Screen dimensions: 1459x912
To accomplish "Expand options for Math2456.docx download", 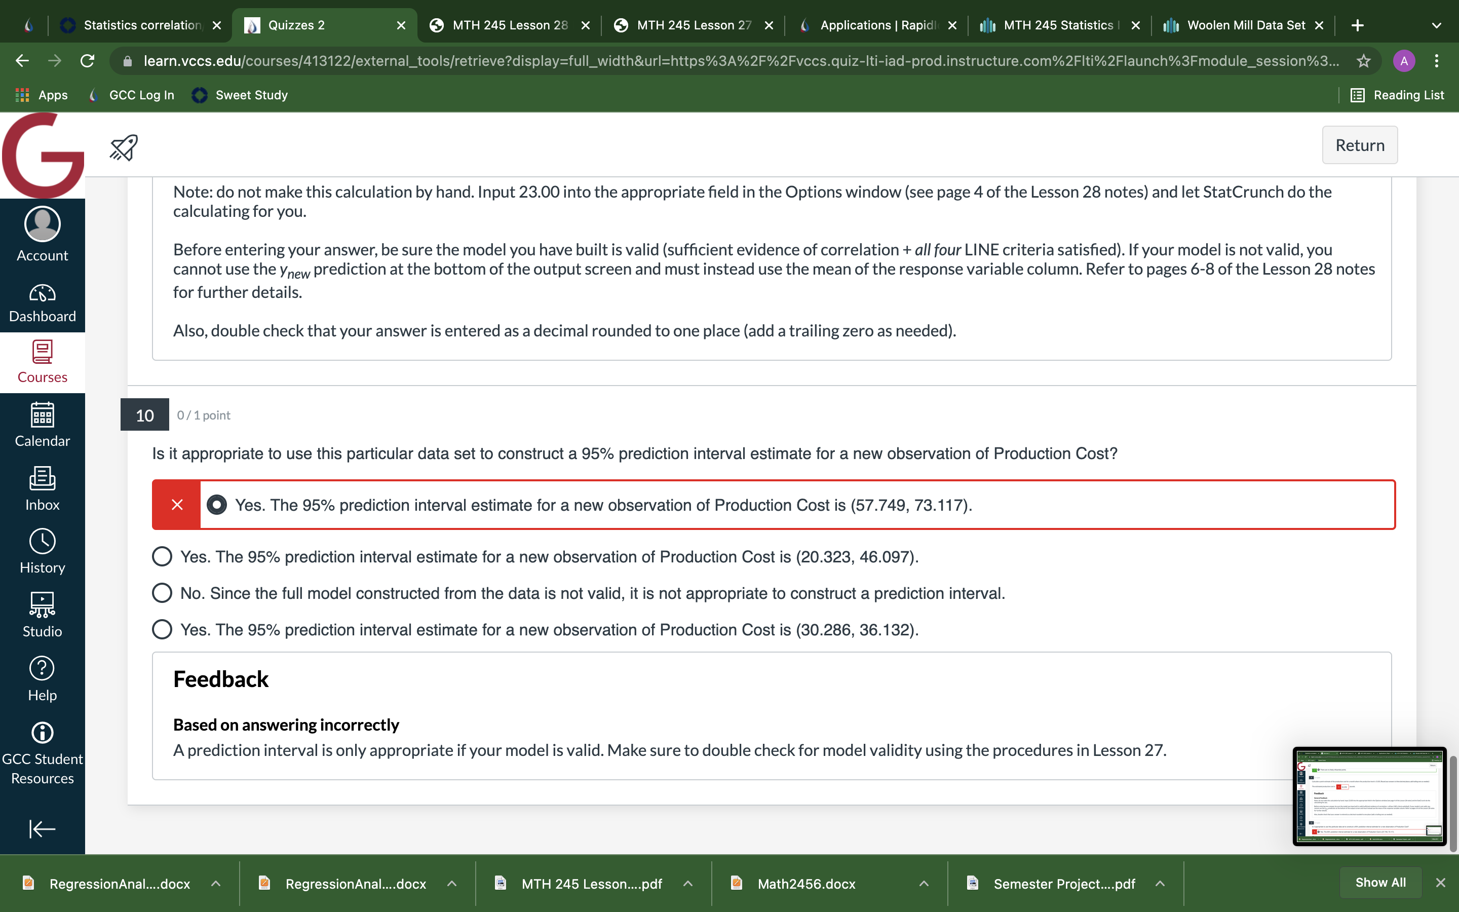I will point(924,883).
